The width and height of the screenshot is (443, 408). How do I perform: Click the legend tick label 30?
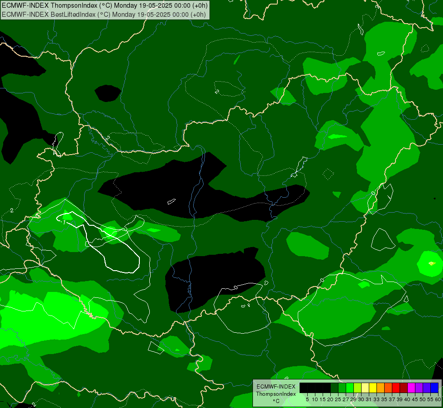[361, 399]
